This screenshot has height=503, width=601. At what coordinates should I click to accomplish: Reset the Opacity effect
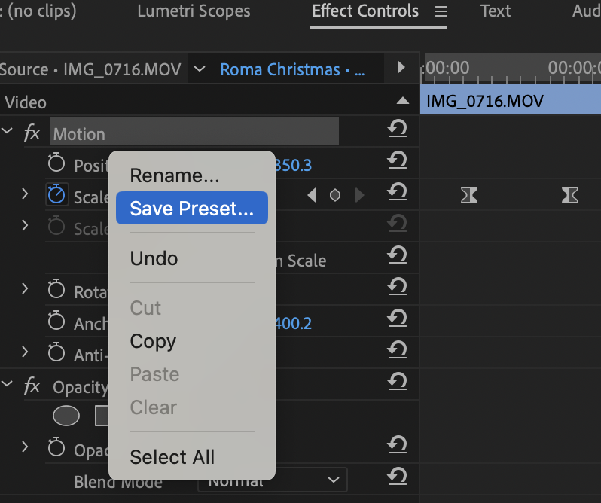(x=397, y=383)
